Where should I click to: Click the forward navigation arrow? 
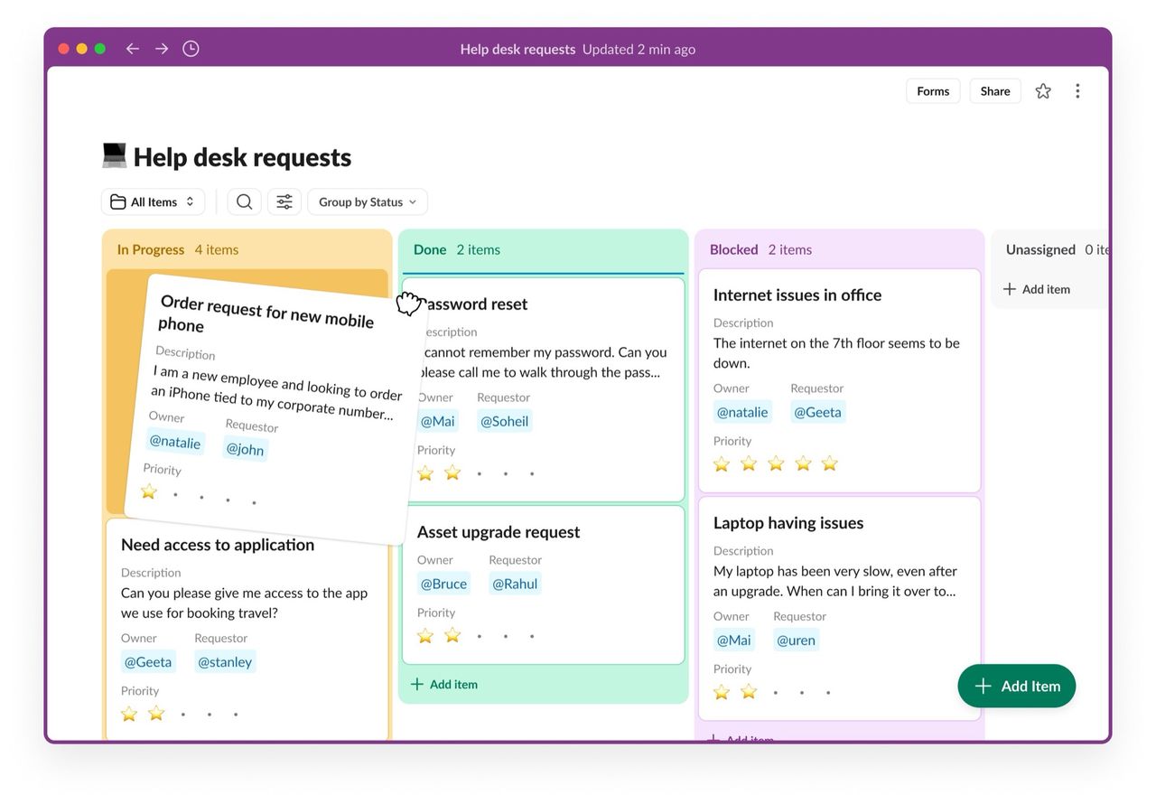pyautogui.click(x=162, y=49)
